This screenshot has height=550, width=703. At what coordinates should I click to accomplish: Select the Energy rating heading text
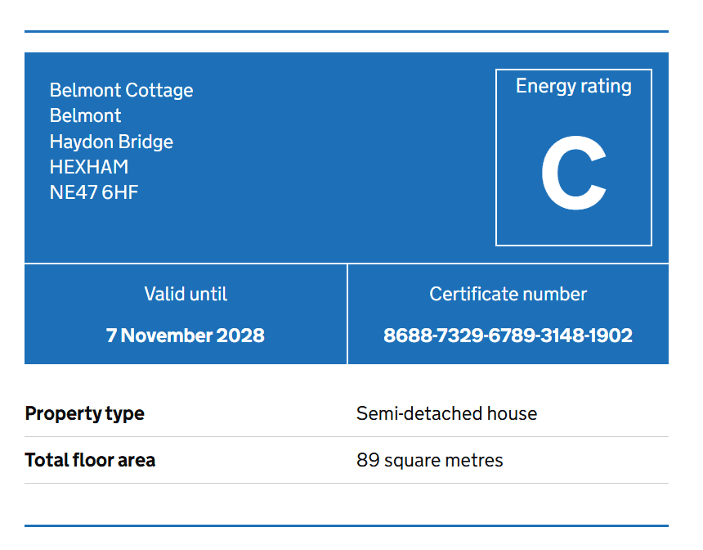[x=573, y=86]
